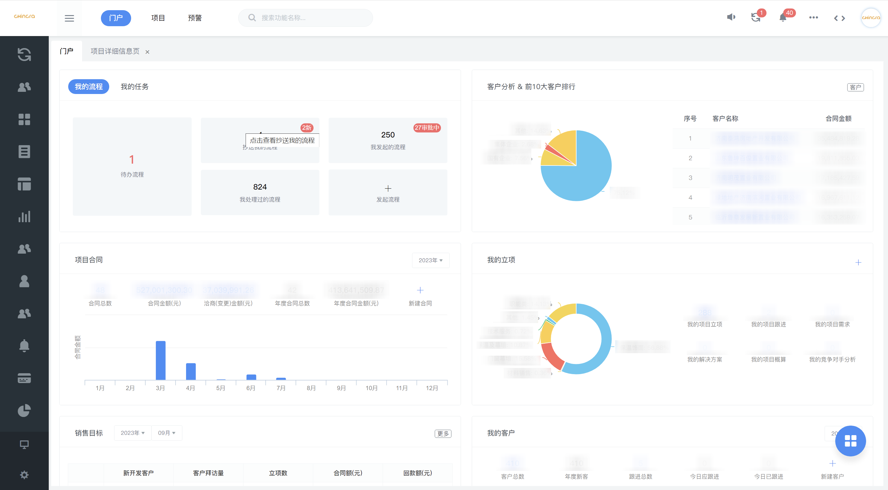
Task: Click the code brackets icon in header
Action: click(x=839, y=18)
